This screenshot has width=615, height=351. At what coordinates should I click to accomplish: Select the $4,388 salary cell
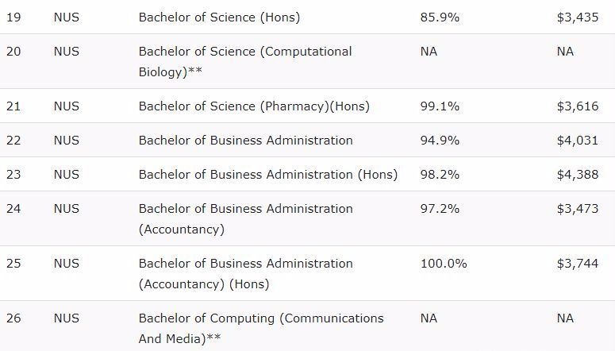click(578, 175)
